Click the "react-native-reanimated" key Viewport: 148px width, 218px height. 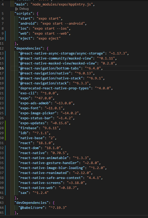pyautogui.click(x=44, y=173)
